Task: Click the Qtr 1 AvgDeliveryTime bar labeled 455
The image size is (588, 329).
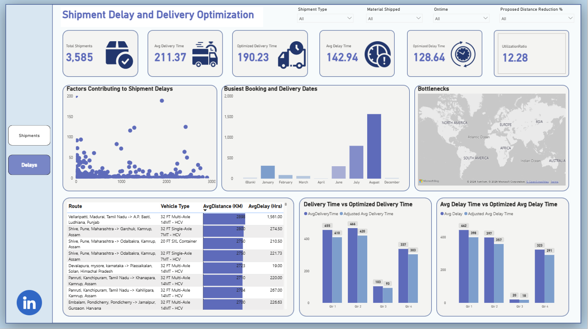Action: tap(327, 266)
